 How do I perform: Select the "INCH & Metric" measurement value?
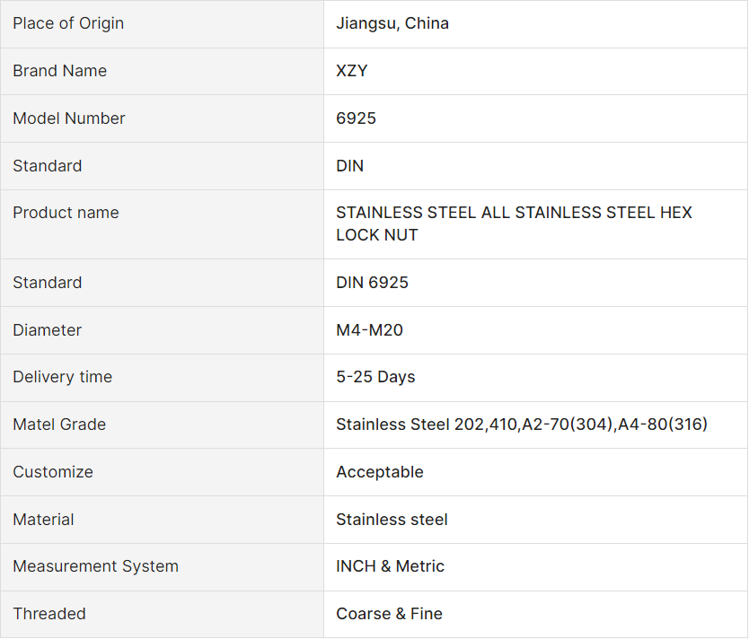390,566
